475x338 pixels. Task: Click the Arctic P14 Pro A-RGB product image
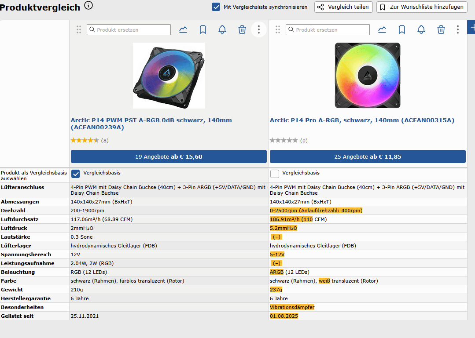tap(368, 75)
